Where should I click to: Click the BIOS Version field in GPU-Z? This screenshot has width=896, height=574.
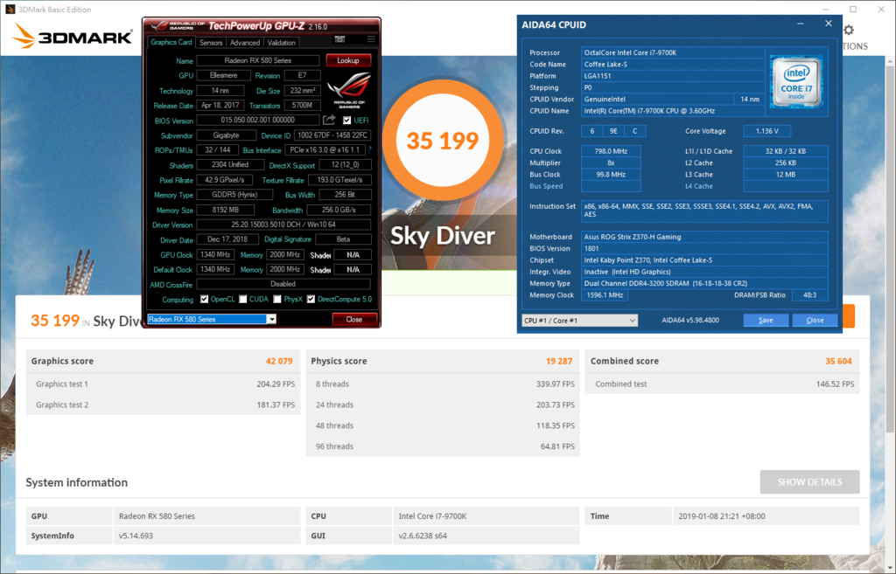point(258,120)
